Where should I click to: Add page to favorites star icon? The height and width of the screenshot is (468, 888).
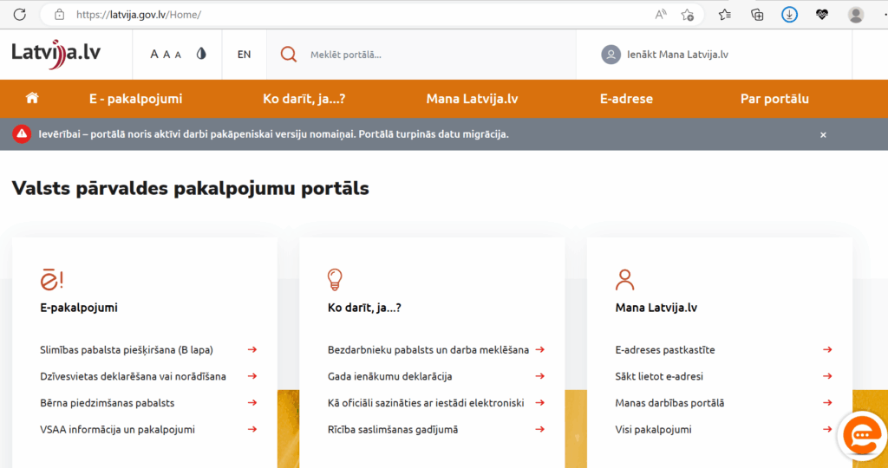688,15
